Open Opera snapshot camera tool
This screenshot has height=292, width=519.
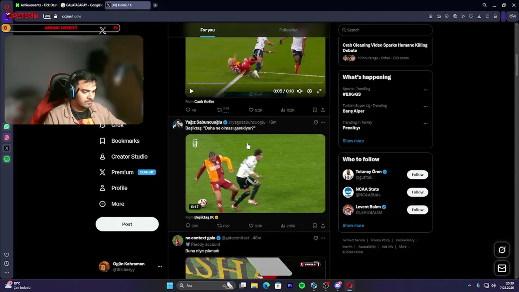439,16
